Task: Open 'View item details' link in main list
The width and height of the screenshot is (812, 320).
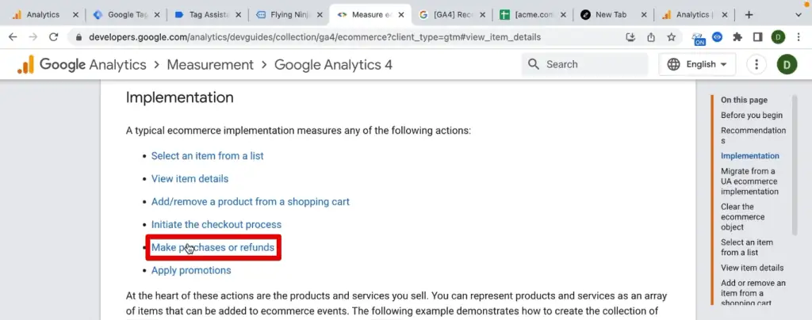Action: click(x=190, y=179)
